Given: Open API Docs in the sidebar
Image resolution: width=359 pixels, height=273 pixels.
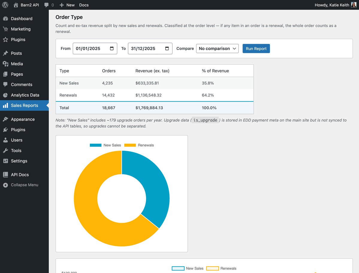Looking at the screenshot, I should (24, 175).
